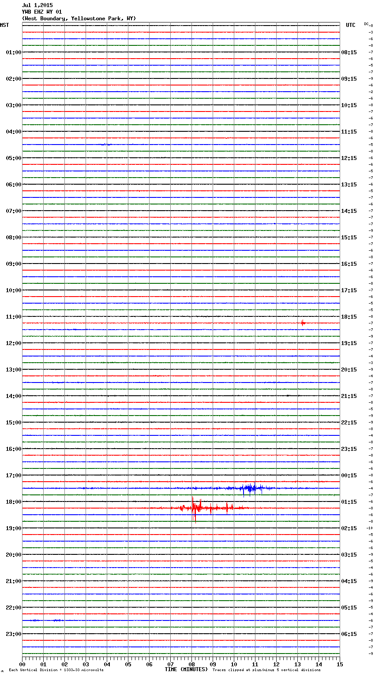The width and height of the screenshot is (375, 676).
Task: Click the 06:00 MST time label
Action: tap(13, 185)
